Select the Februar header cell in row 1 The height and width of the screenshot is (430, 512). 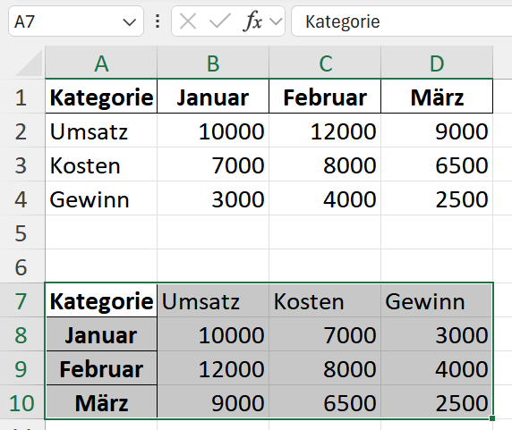pyautogui.click(x=325, y=97)
